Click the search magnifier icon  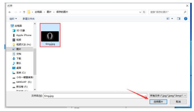click(185, 12)
